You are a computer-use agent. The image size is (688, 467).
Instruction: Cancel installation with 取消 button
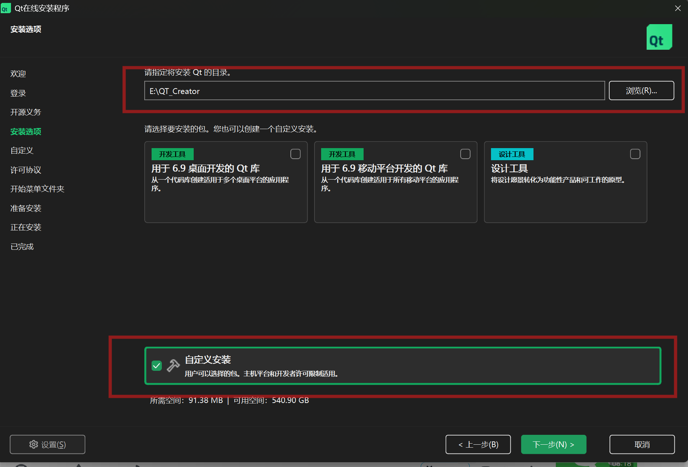tap(642, 444)
